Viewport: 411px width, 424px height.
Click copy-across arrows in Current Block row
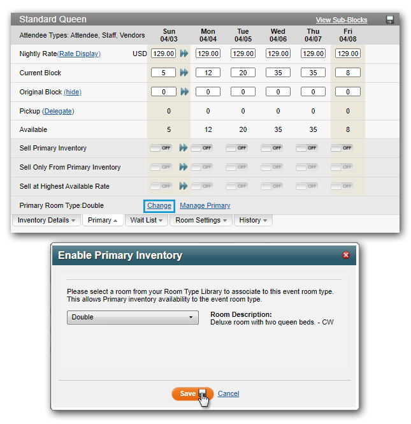click(x=184, y=73)
